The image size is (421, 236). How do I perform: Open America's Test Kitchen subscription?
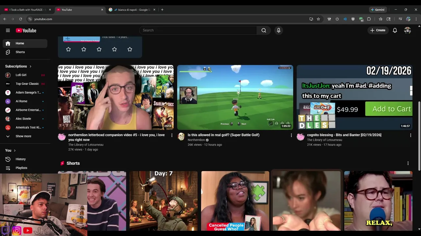point(25,127)
